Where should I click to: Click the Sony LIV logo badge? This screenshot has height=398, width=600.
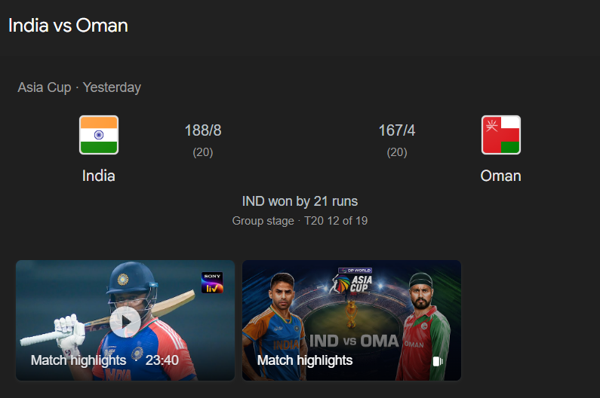pos(212,283)
